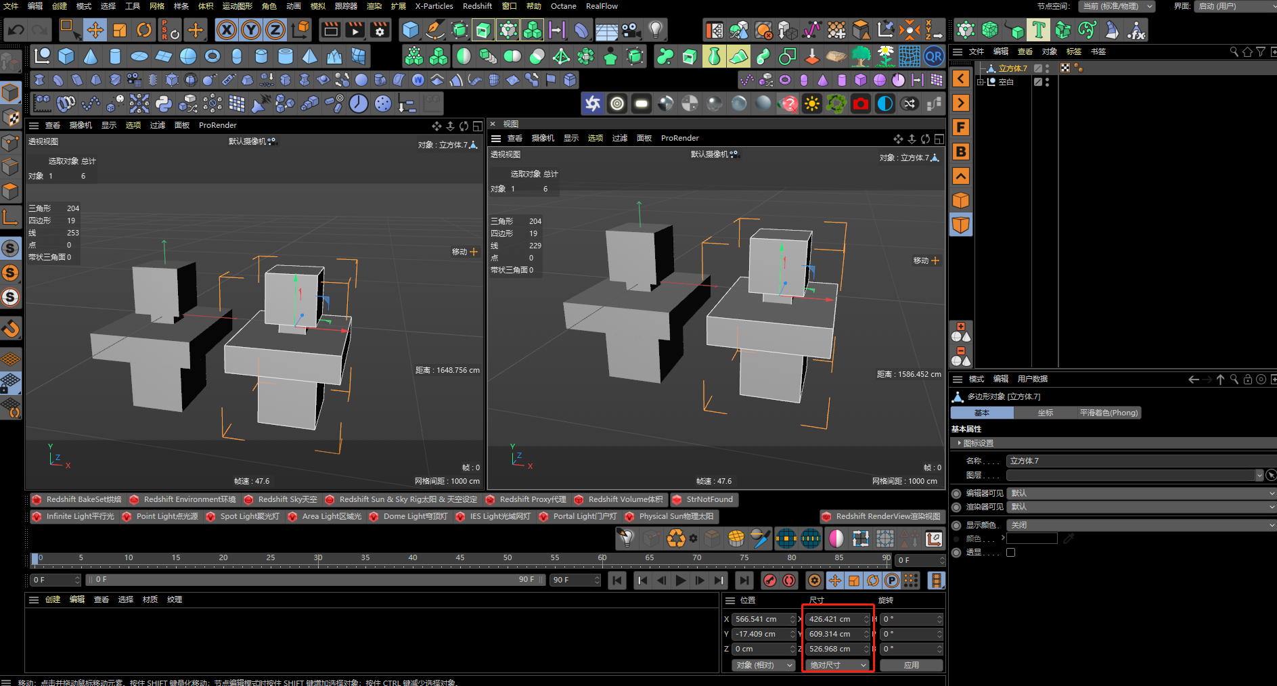The image size is (1277, 686).
Task: Add a cone primitive from second toolbar row
Action: point(91,56)
